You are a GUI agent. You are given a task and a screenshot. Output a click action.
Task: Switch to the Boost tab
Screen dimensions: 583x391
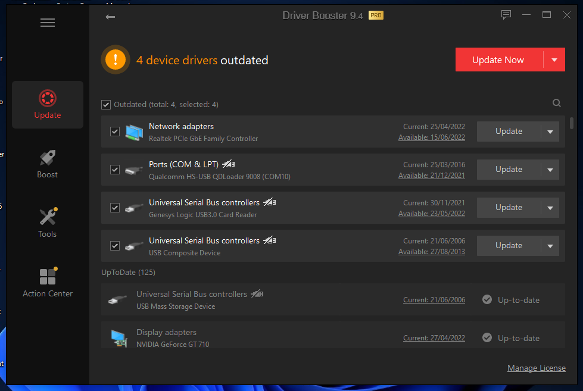tap(48, 164)
